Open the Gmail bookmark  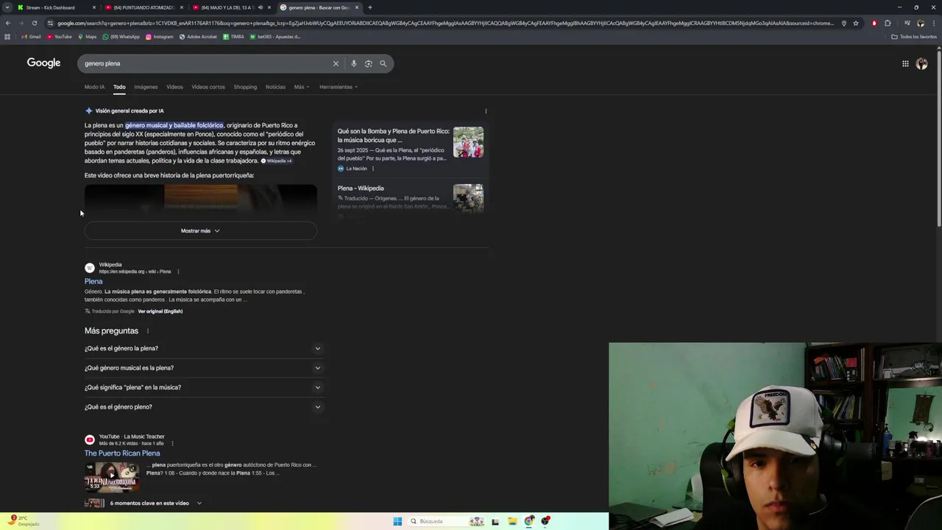click(31, 37)
